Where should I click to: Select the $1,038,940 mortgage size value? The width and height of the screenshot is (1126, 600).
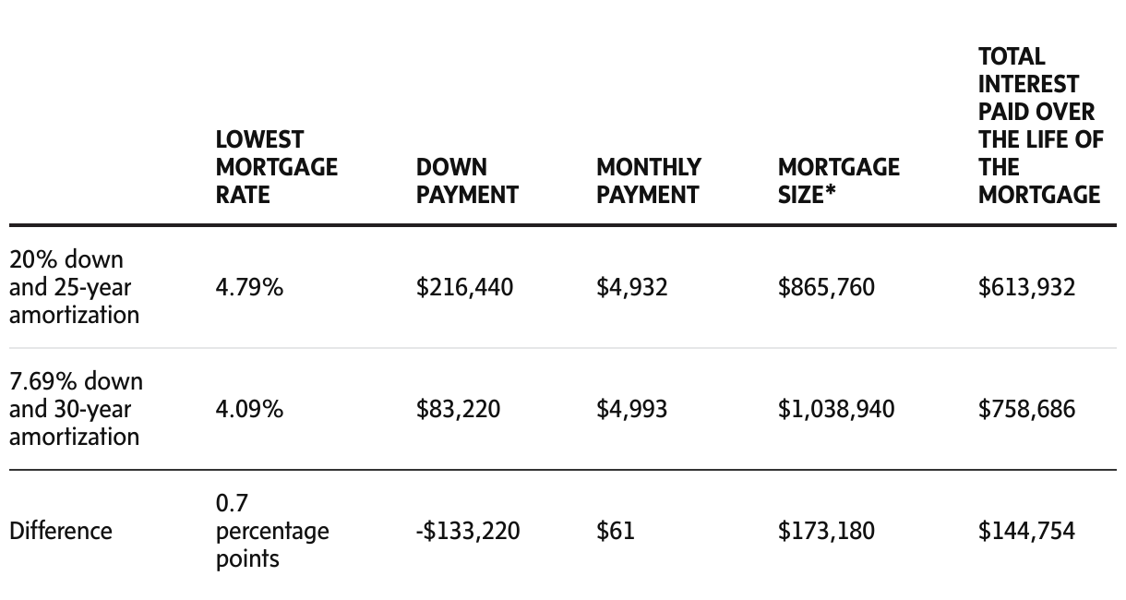pos(836,409)
